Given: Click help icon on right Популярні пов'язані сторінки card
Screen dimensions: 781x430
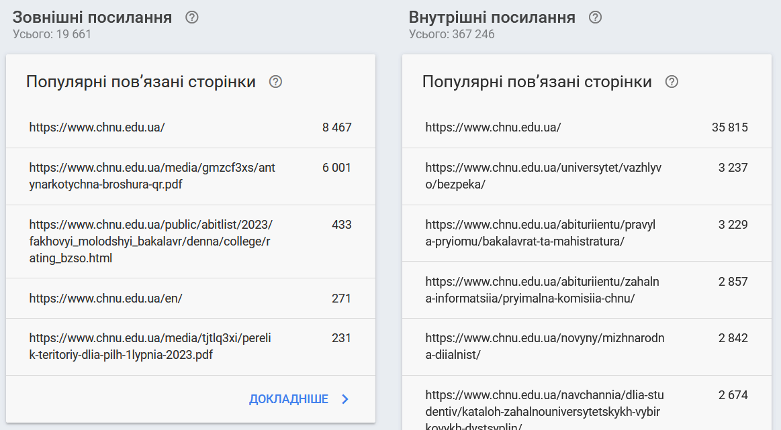Looking at the screenshot, I should pyautogui.click(x=671, y=81).
